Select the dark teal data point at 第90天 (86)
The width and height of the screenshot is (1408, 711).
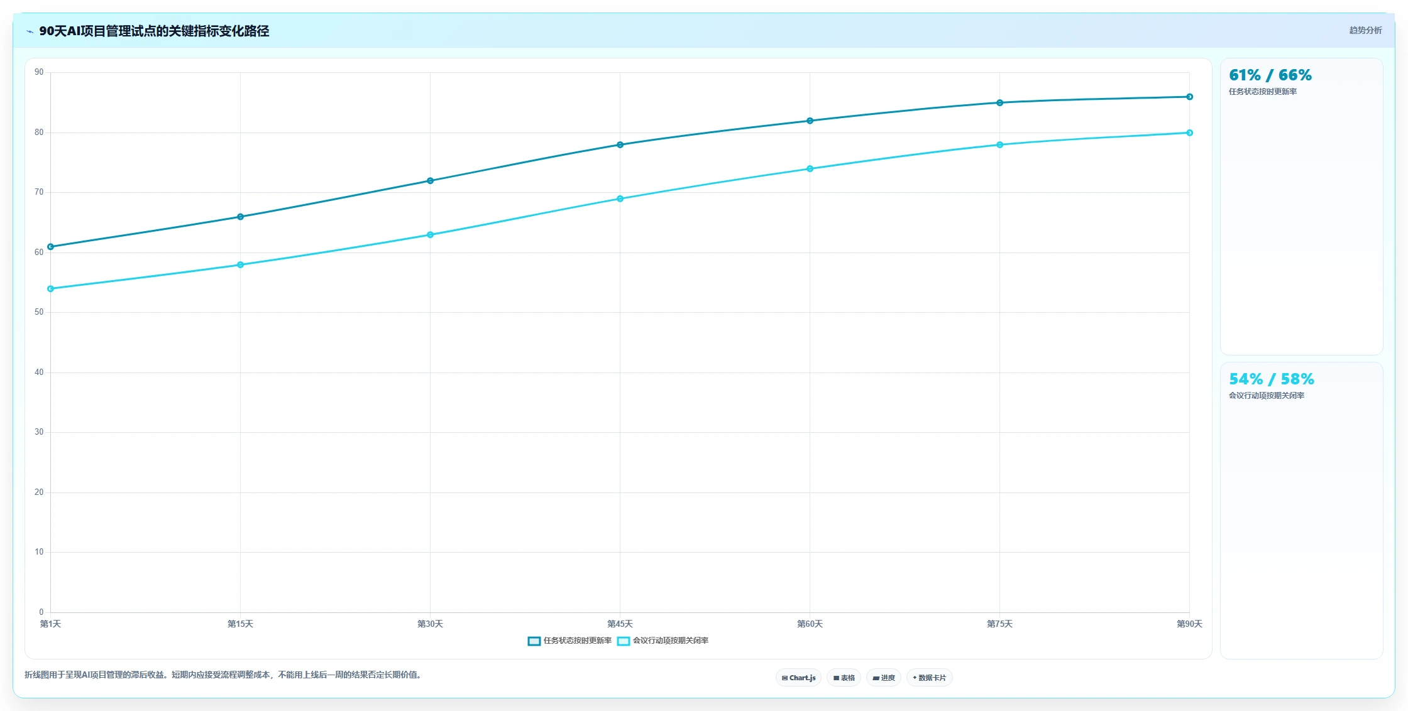1189,97
